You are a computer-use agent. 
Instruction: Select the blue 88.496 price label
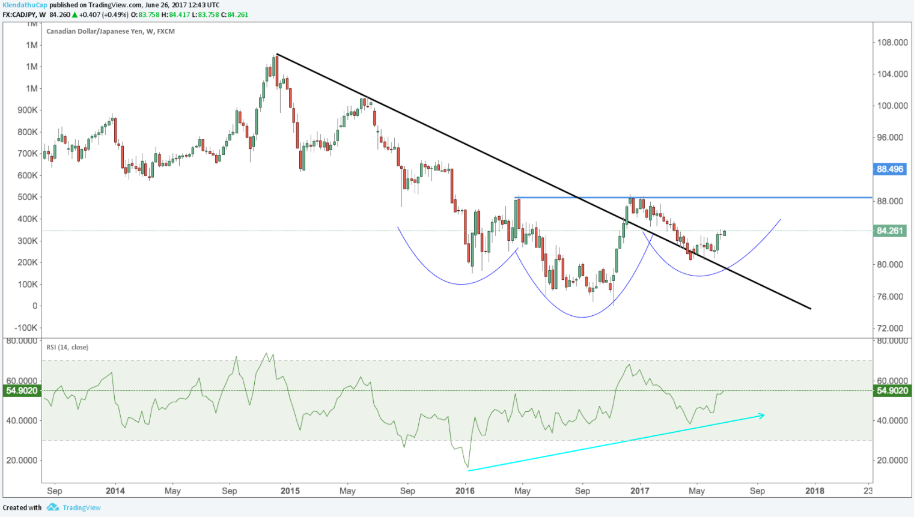tap(889, 169)
